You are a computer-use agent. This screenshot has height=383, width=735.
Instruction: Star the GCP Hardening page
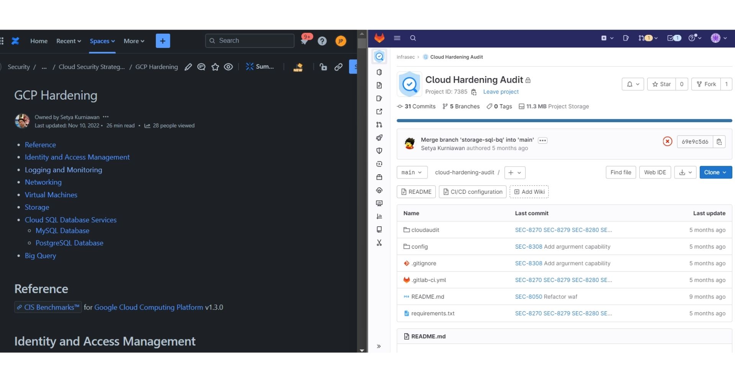click(x=215, y=67)
